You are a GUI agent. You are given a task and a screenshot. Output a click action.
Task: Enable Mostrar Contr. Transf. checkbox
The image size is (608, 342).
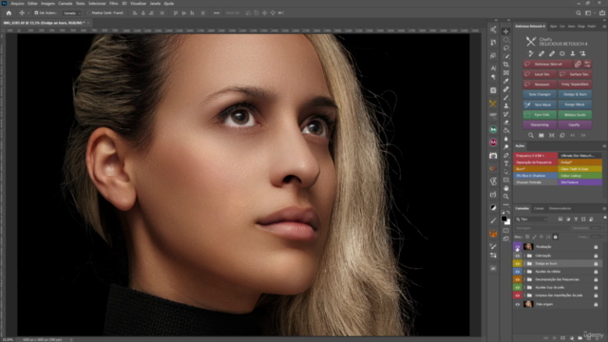click(88, 12)
